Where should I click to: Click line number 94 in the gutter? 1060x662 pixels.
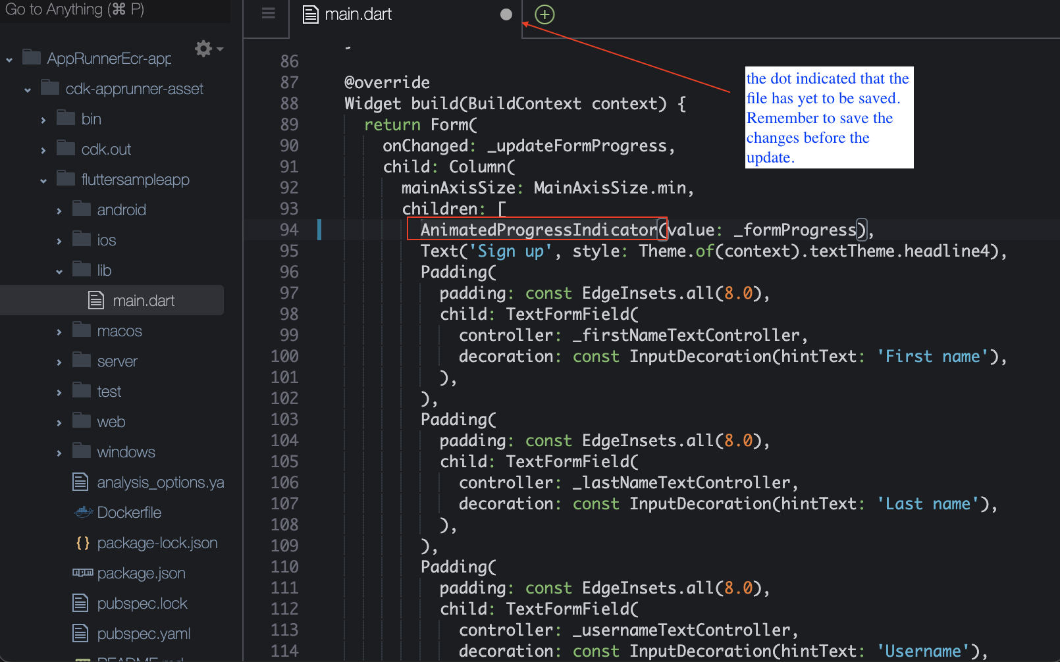pyautogui.click(x=289, y=230)
